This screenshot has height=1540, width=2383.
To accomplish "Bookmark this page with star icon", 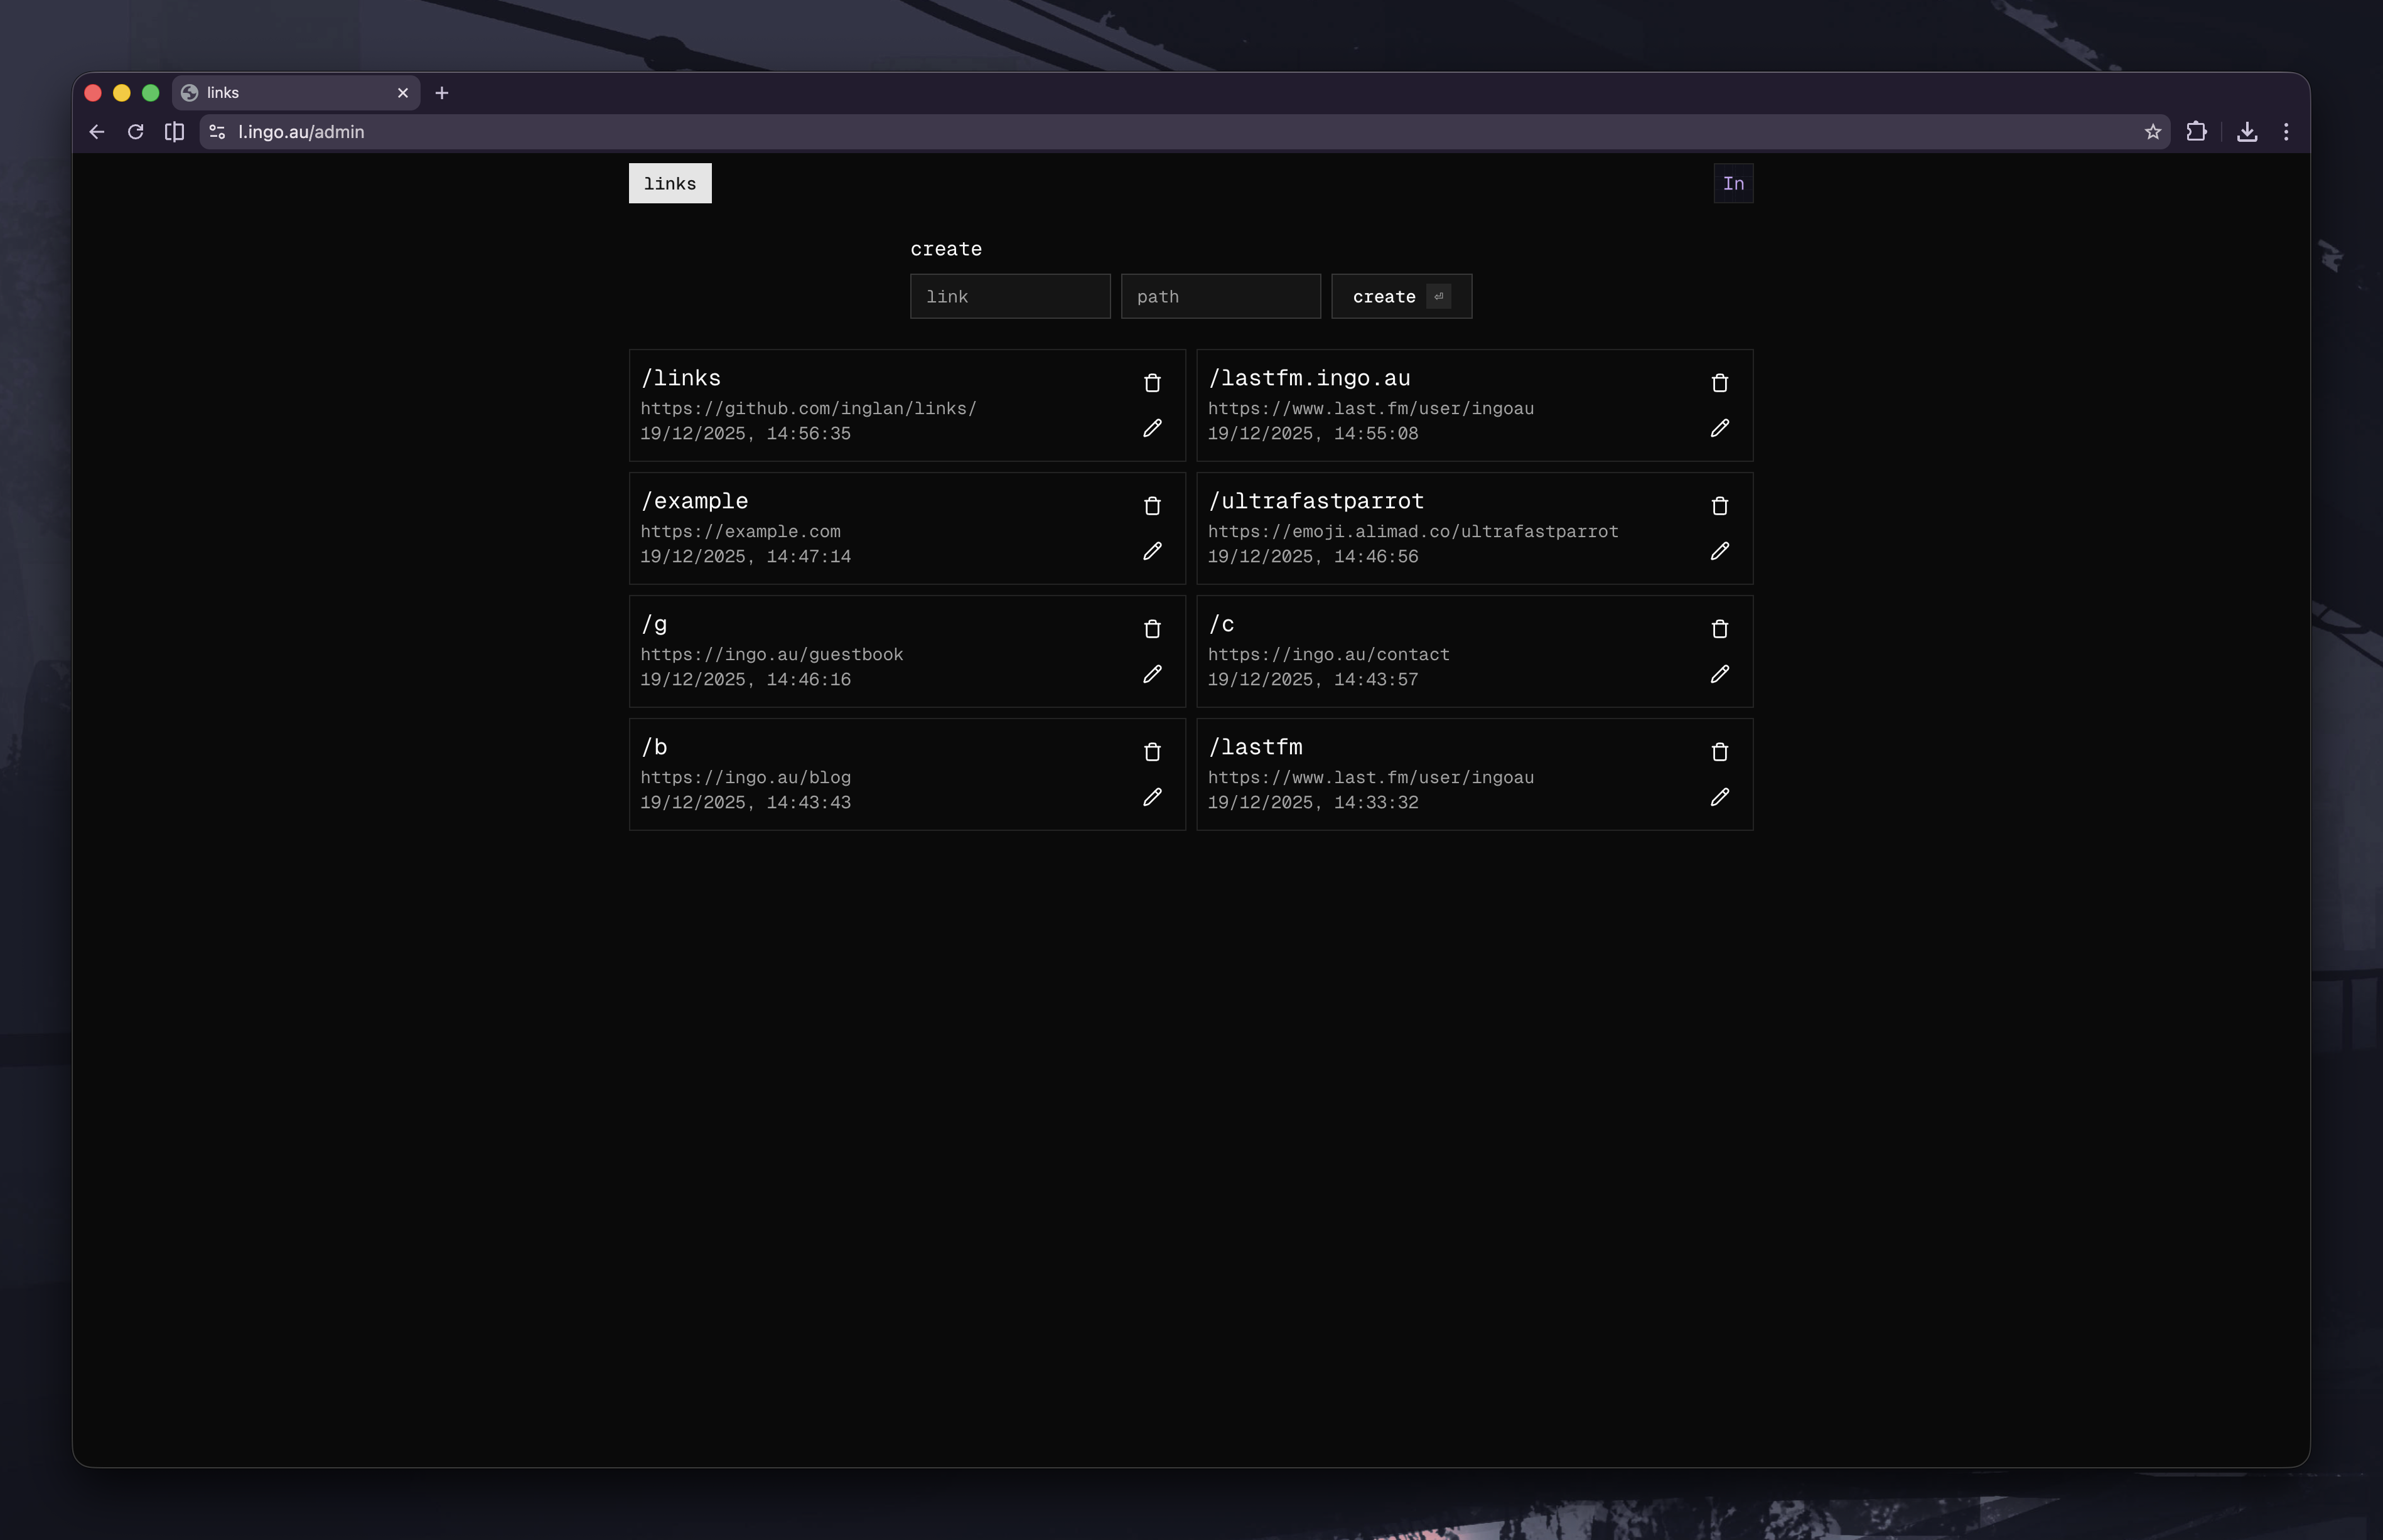I will click(x=2152, y=132).
